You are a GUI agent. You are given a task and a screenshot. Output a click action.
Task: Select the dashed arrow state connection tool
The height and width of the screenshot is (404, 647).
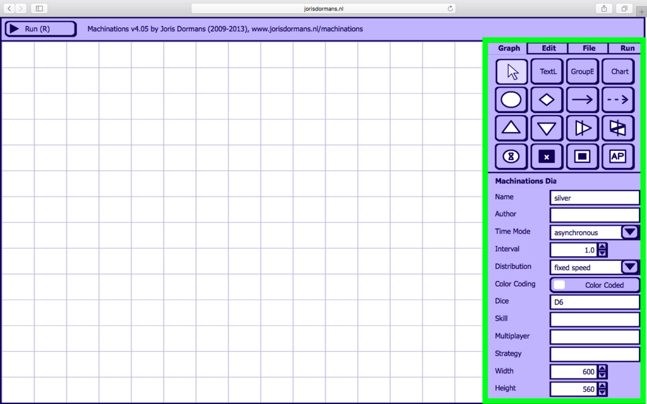click(x=618, y=100)
